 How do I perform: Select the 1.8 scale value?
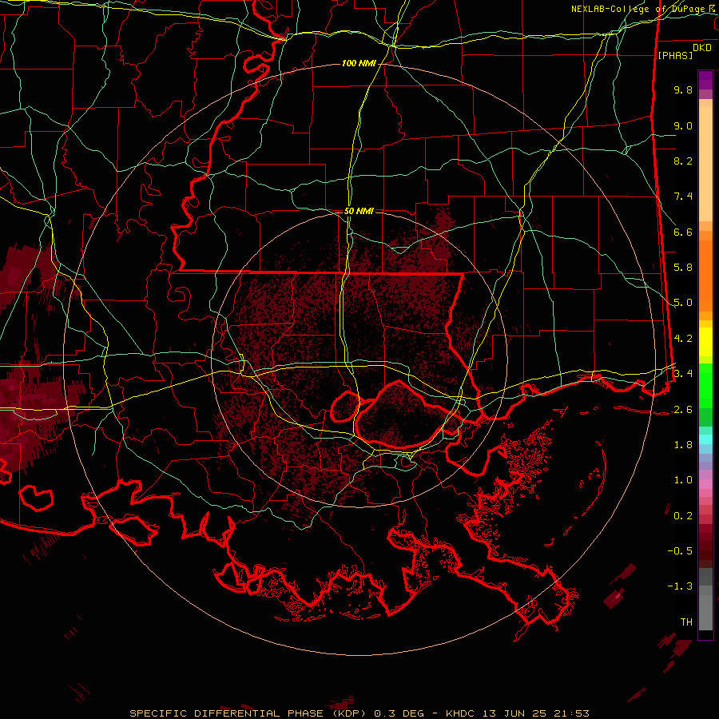683,445
